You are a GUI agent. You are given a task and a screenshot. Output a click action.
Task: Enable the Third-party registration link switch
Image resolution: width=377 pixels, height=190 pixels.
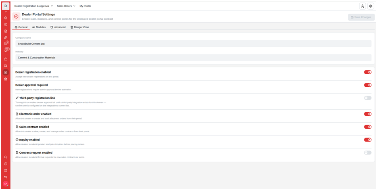click(x=368, y=98)
